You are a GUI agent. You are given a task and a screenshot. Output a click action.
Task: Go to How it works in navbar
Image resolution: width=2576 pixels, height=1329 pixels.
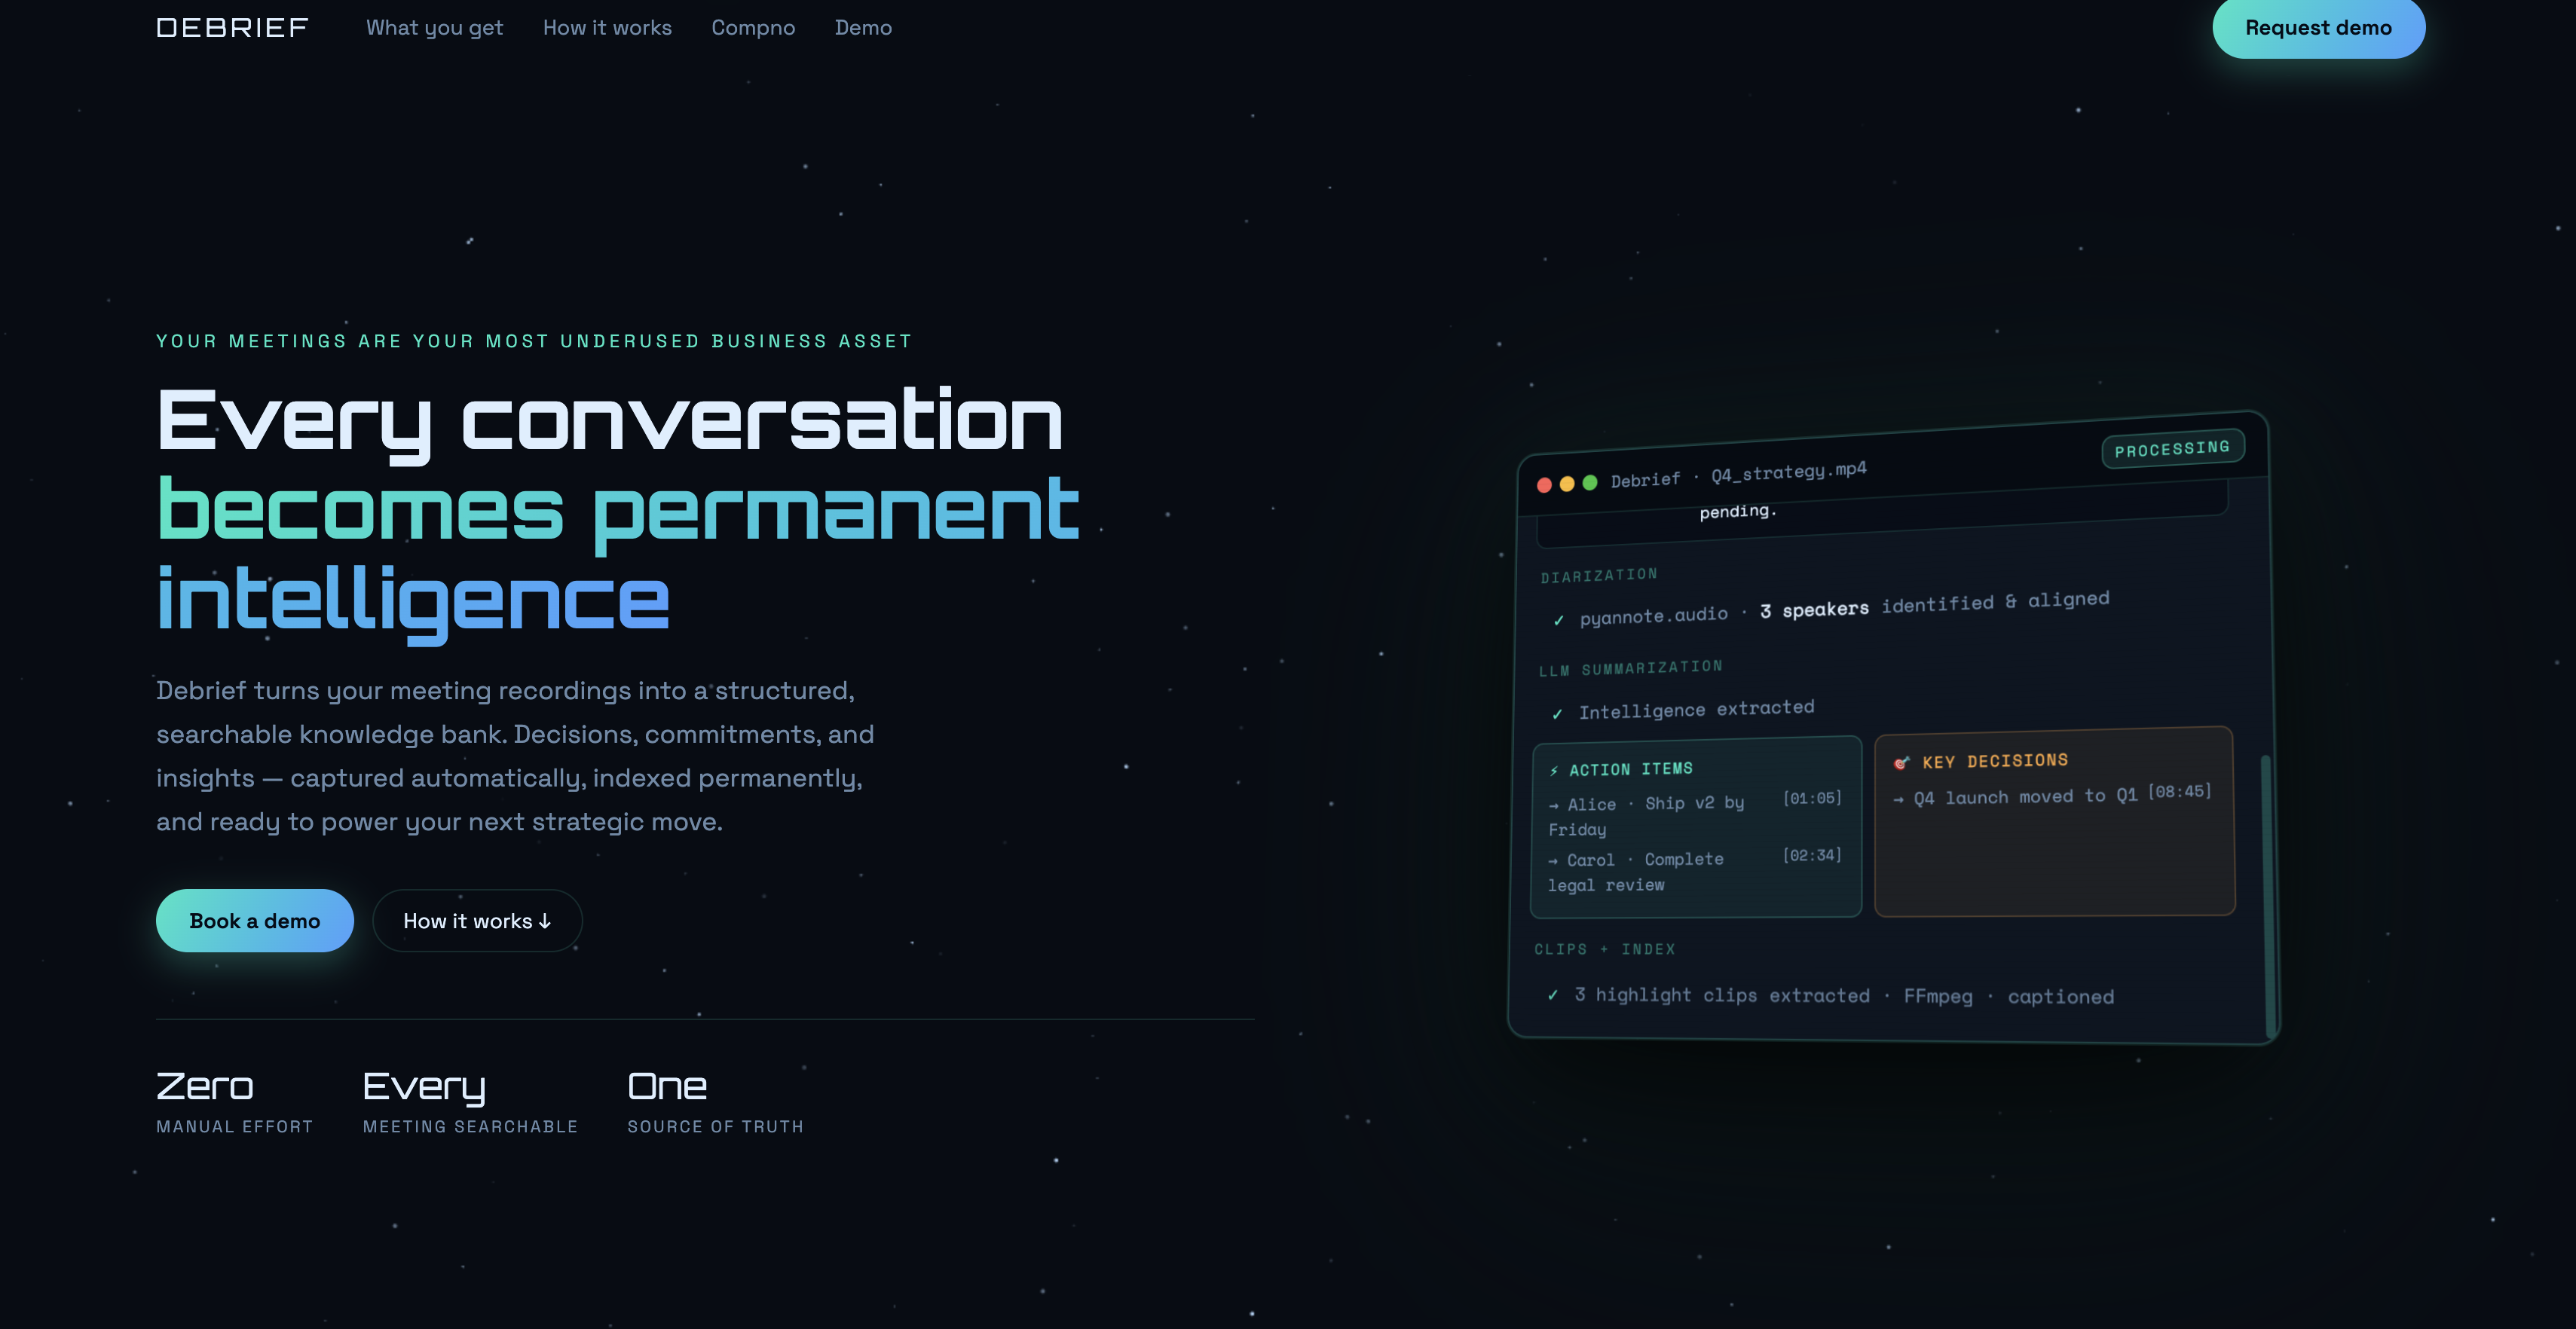(607, 28)
